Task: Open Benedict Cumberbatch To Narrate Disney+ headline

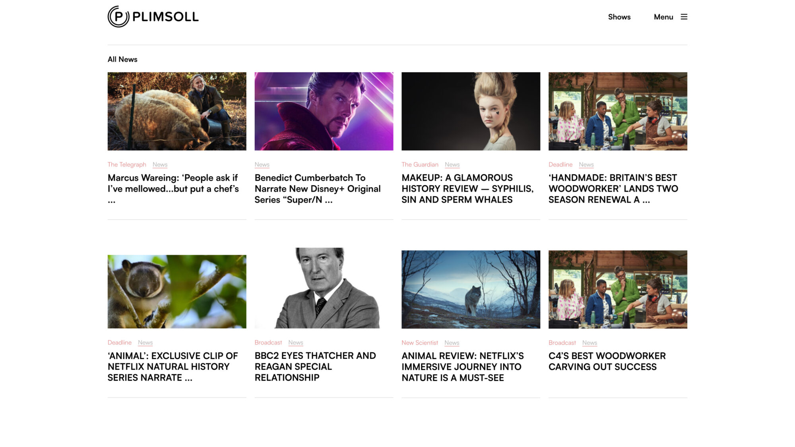Action: coord(318,189)
